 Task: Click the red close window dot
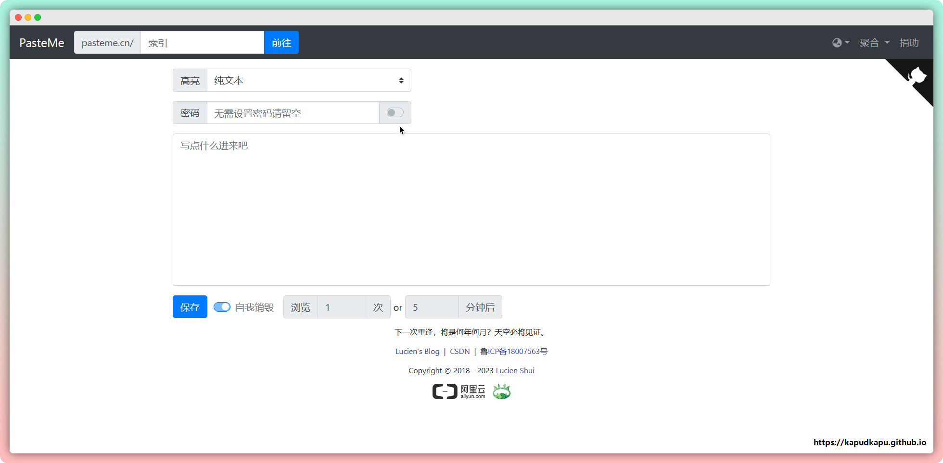click(x=18, y=17)
